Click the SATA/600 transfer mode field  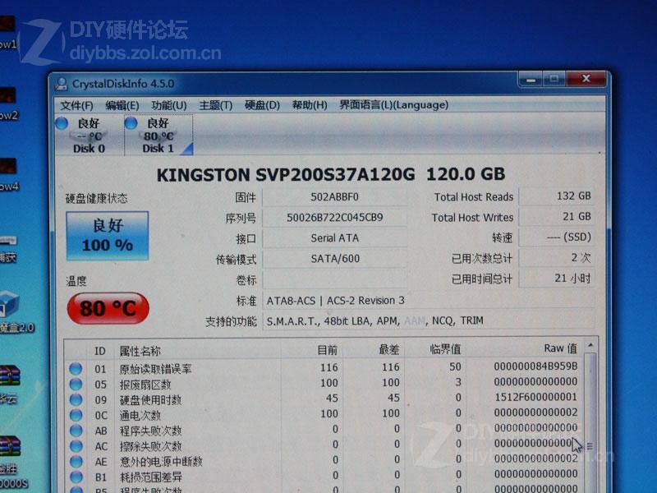pyautogui.click(x=334, y=259)
